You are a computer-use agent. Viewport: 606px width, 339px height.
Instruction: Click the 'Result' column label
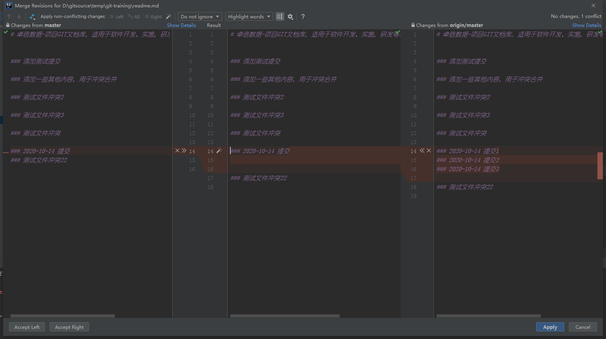coord(214,25)
